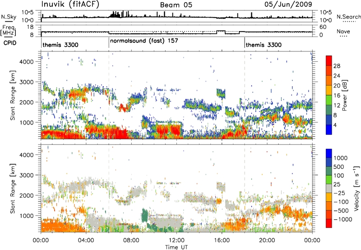Click the 'Freq. [MHz]' label

click(8, 30)
